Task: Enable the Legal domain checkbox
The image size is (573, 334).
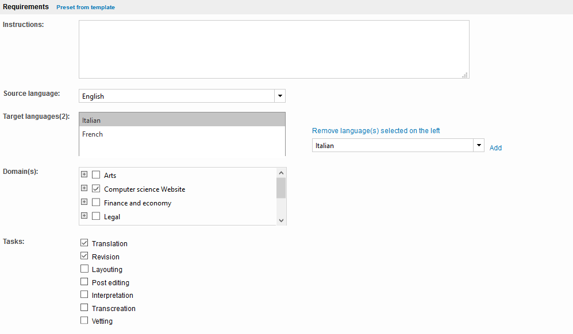Action: click(x=96, y=216)
